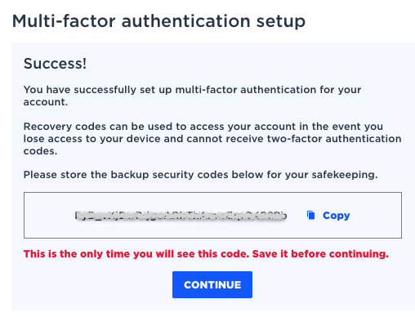Click the word 'setup' in page title
The image size is (415, 317).
tap(281, 22)
